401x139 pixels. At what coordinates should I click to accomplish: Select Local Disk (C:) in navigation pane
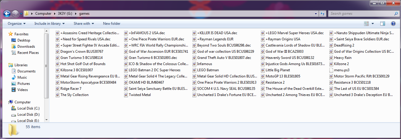[28, 108]
